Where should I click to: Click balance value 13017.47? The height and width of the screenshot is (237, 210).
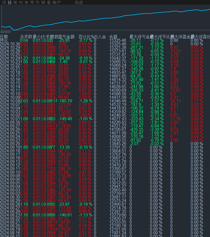118,179
